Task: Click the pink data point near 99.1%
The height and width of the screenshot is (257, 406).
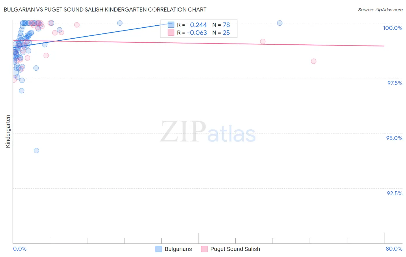Action: coord(262,41)
